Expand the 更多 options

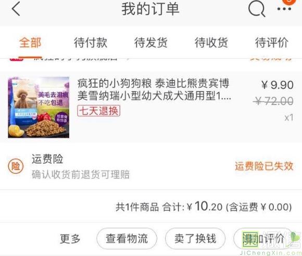[x=70, y=239]
